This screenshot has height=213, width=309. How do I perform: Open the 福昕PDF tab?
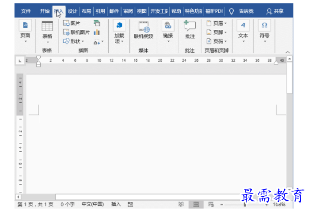214,11
